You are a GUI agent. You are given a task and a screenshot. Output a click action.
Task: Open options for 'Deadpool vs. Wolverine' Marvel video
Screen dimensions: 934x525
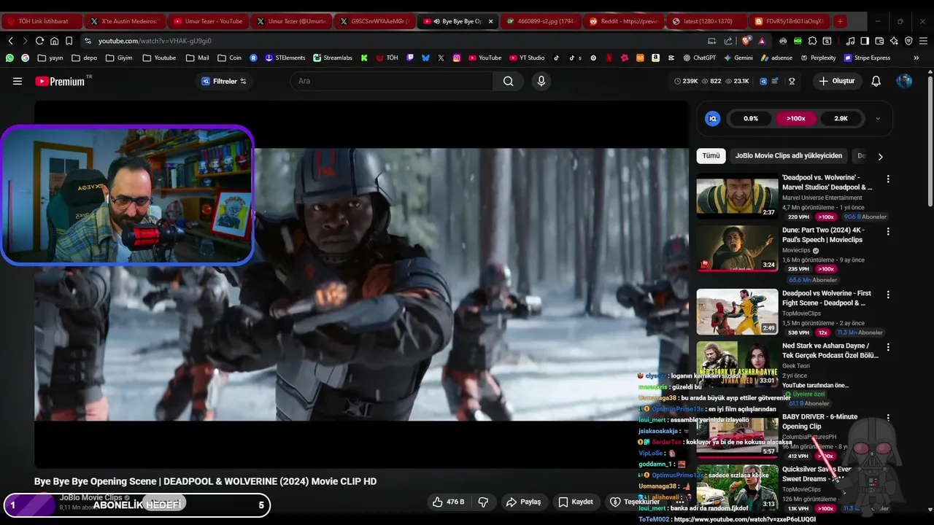click(888, 179)
